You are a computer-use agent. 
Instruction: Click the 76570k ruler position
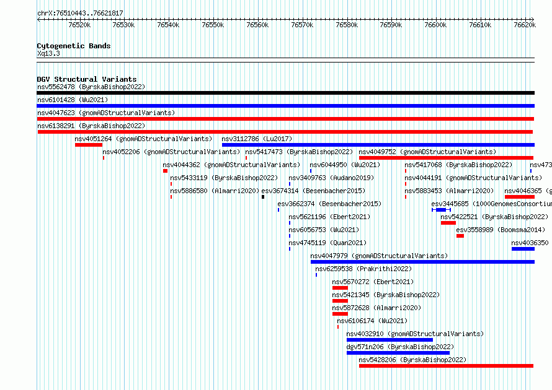(302, 25)
